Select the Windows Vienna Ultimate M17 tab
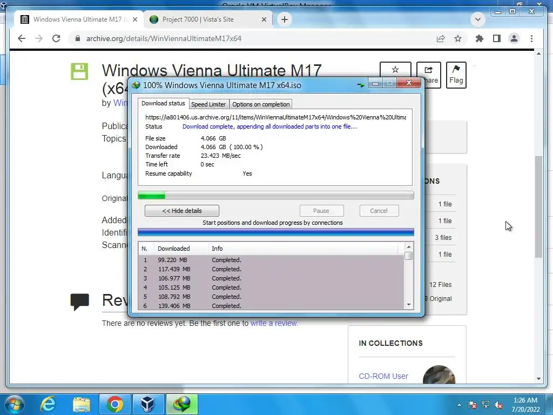553x415 pixels. [x=79, y=19]
